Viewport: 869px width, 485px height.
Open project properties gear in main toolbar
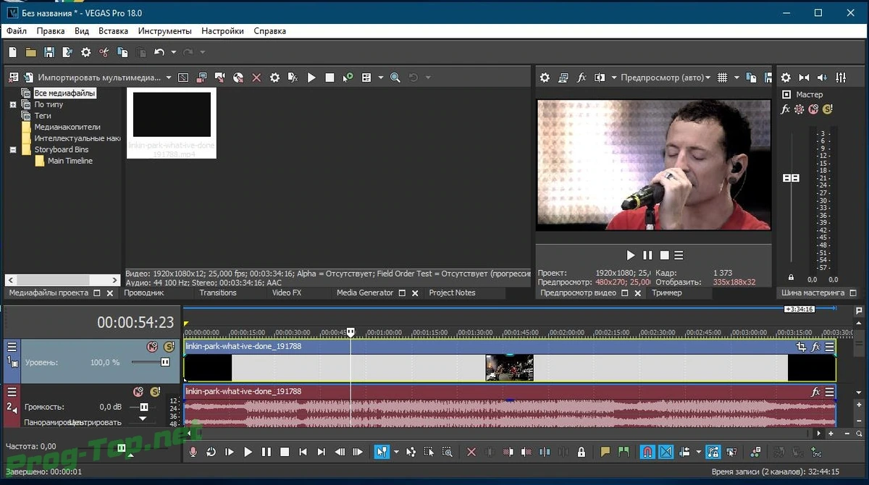[x=85, y=52]
